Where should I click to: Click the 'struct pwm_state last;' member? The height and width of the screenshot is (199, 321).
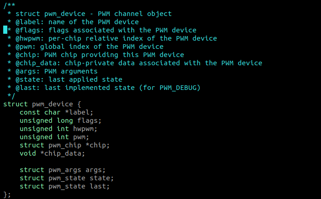(x=64, y=186)
